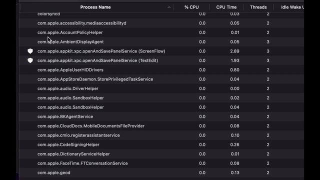The height and width of the screenshot is (180, 320).
Task: Click the 0.80 CPU Time value
Action: coord(234,70)
